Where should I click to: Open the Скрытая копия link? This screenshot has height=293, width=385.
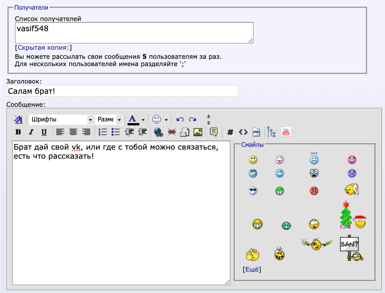pos(43,48)
